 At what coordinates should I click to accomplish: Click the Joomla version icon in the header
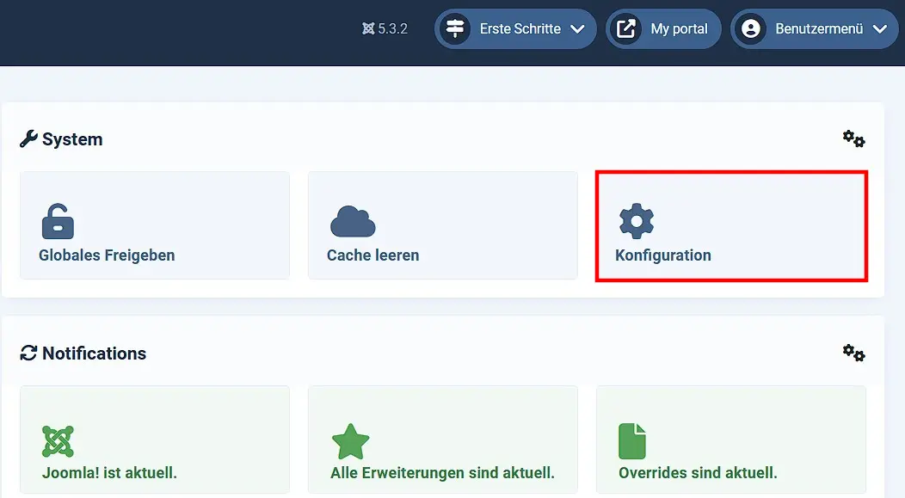click(x=367, y=28)
